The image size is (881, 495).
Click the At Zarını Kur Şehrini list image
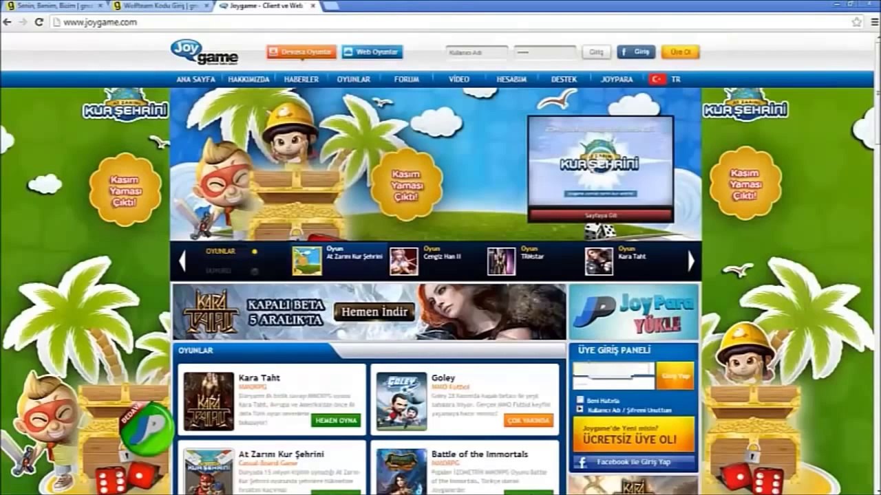click(x=209, y=472)
